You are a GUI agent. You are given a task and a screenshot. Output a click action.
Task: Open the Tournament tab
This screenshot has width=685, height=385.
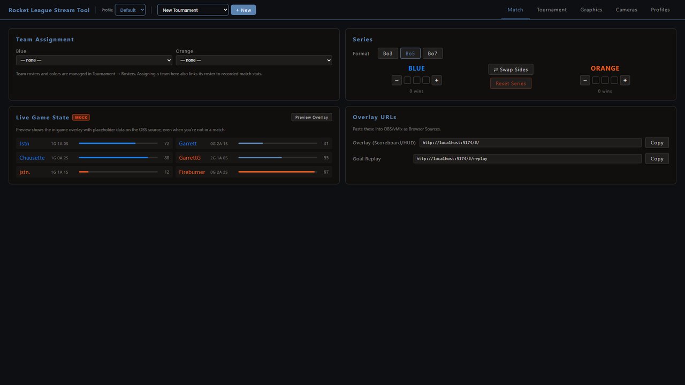[x=552, y=10]
